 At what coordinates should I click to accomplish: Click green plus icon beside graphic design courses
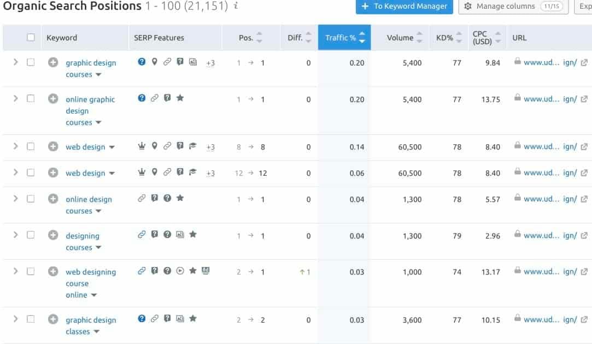53,63
